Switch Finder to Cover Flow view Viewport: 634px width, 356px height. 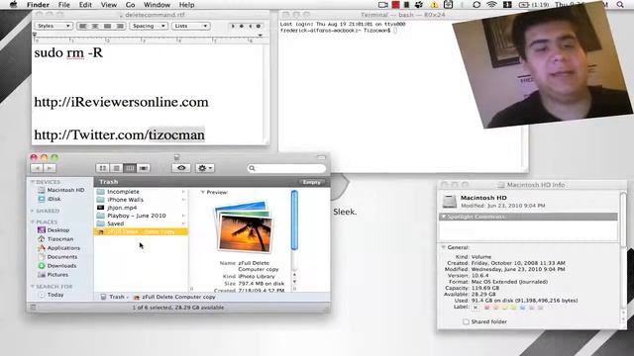tap(143, 168)
